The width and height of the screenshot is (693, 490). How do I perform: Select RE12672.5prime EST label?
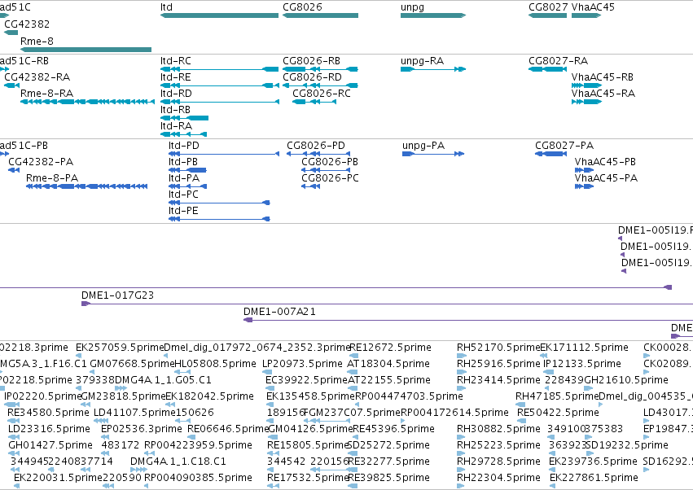(x=390, y=348)
